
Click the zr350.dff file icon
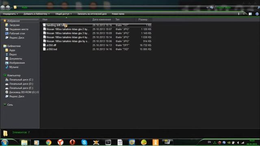click(44, 45)
